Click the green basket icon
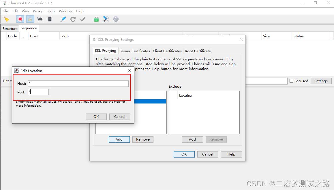 (x=96, y=19)
